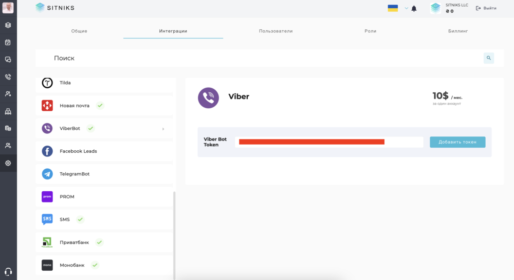Select the PROM text label
This screenshot has width=514, height=280.
(x=67, y=196)
